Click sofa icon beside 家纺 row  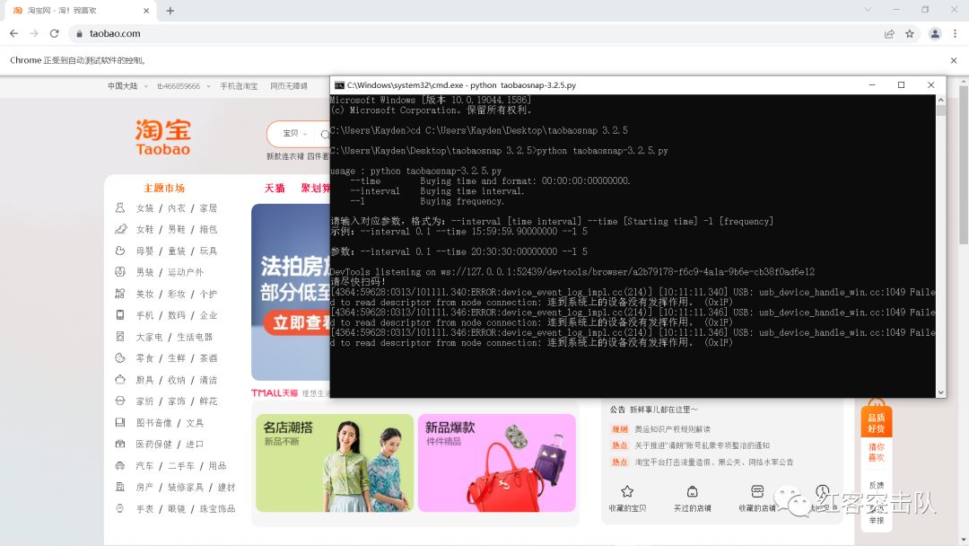pyautogui.click(x=120, y=401)
